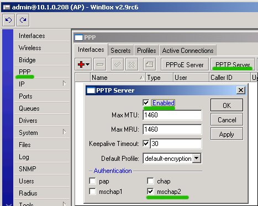
Task: Enable pap authentication
Action: click(x=92, y=181)
